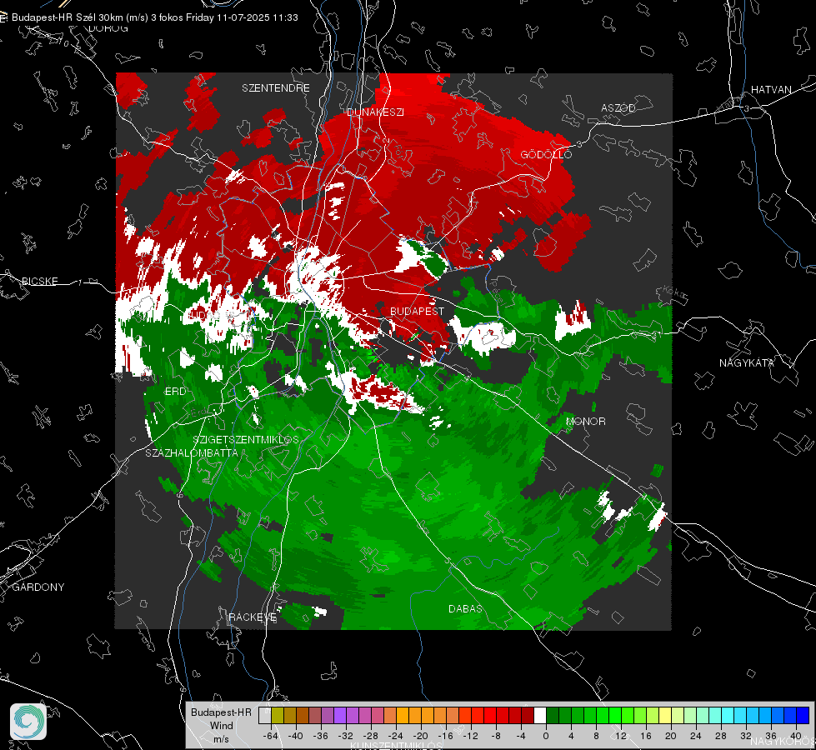Choose the pale yellow swatch left of 20
The width and height of the screenshot is (816, 750).
coord(665,716)
